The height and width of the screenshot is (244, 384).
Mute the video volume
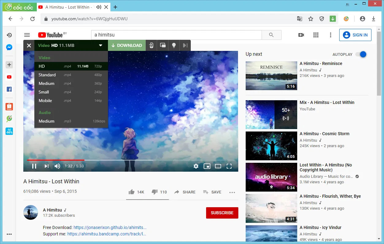(57, 166)
